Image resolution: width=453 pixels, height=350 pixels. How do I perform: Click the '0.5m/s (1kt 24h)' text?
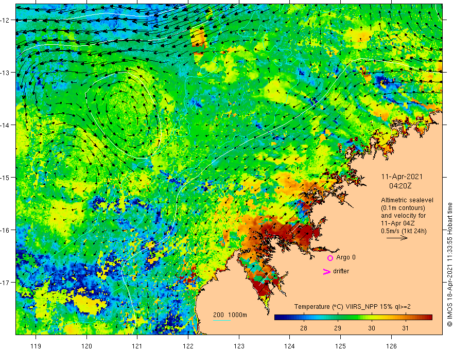(x=404, y=231)
